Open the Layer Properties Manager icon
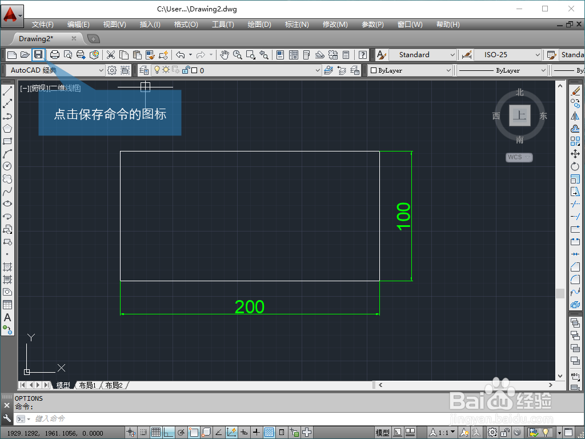Image resolution: width=585 pixels, height=439 pixels. point(144,70)
